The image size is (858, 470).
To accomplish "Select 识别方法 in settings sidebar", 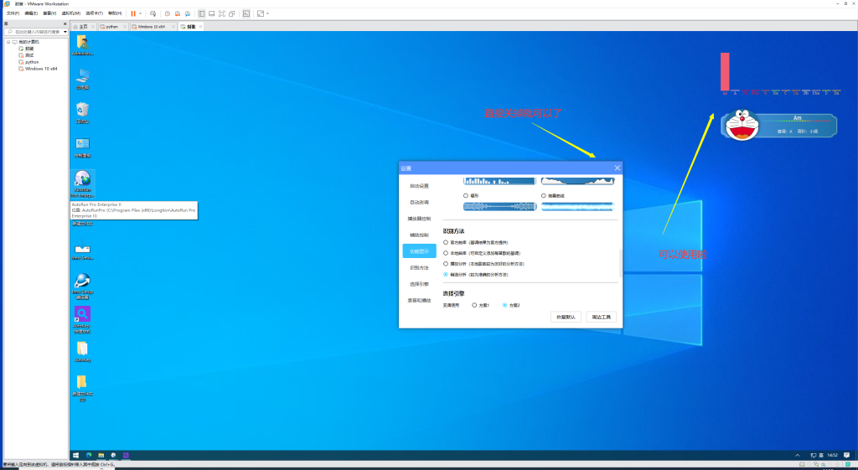I will [419, 268].
